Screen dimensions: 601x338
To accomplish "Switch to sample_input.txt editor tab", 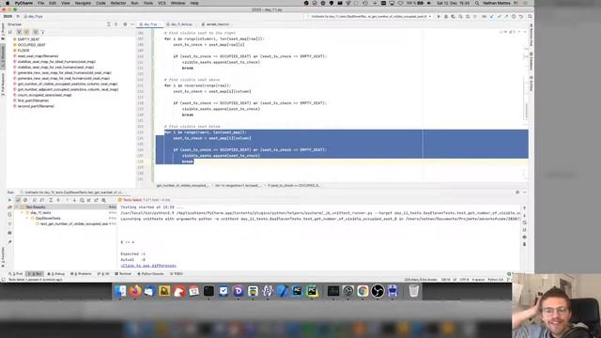I will (x=217, y=24).
